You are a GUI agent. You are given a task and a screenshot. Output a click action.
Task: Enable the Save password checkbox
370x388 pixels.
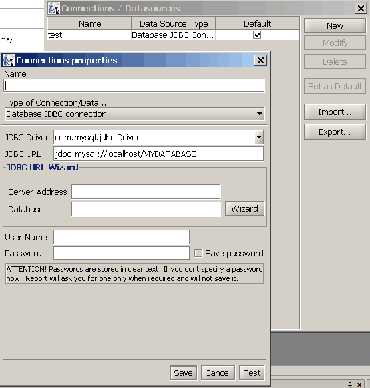[198, 253]
